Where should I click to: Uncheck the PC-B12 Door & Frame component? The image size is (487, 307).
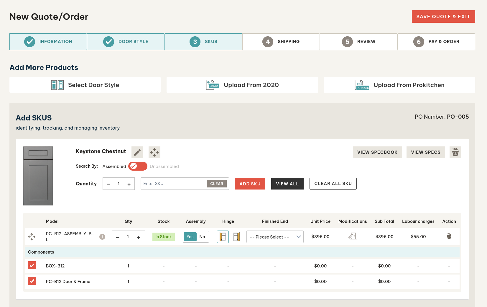tap(32, 281)
